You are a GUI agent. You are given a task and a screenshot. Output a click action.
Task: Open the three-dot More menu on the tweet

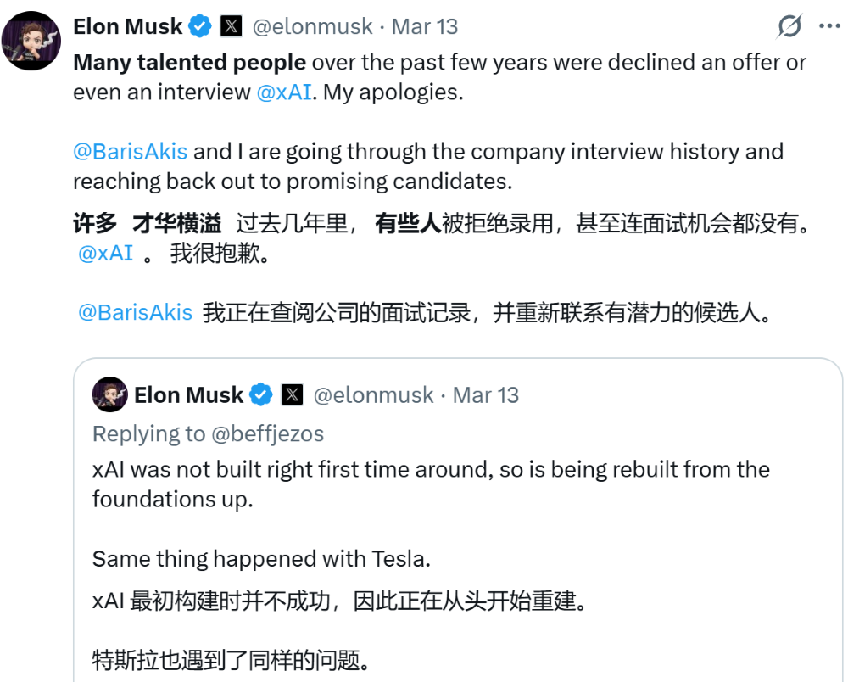pos(829,26)
